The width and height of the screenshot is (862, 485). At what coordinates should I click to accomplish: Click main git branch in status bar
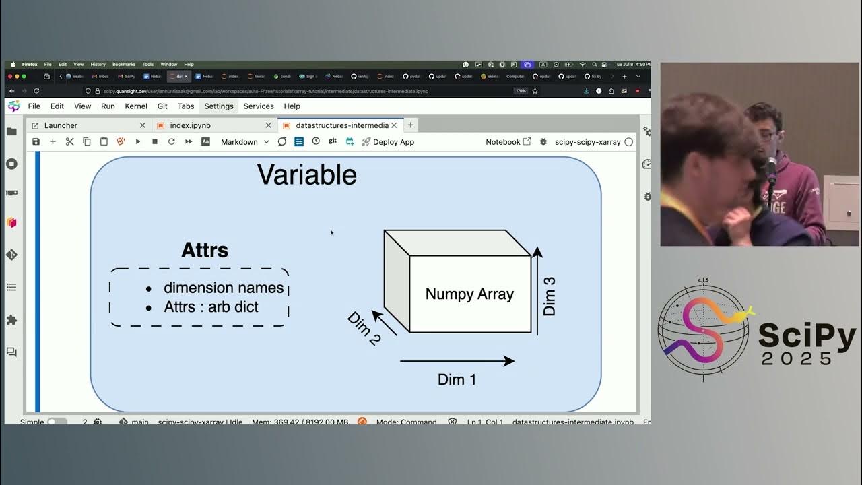coord(134,422)
